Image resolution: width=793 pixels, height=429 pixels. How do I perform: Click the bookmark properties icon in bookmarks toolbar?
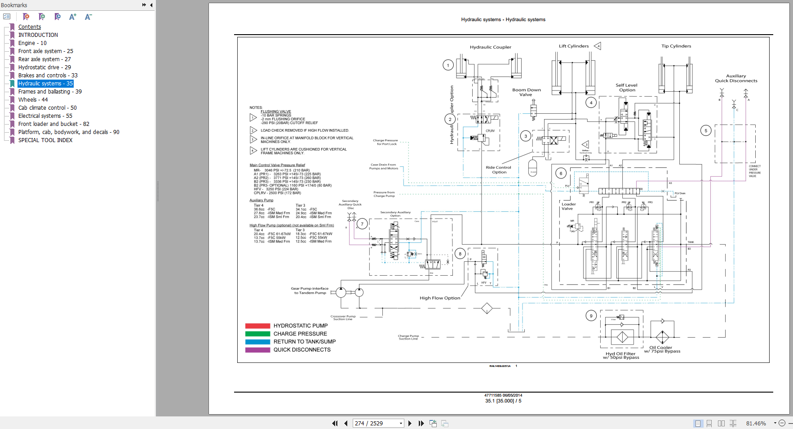58,17
